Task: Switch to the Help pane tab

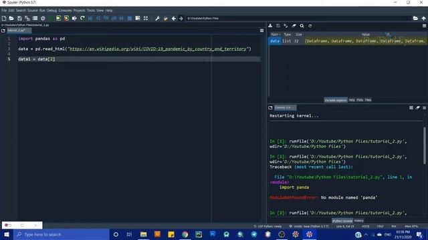Action: [352, 100]
